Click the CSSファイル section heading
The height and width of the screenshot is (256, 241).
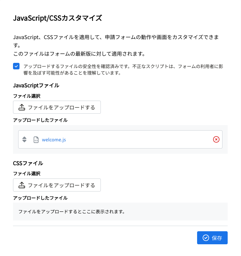28,163
